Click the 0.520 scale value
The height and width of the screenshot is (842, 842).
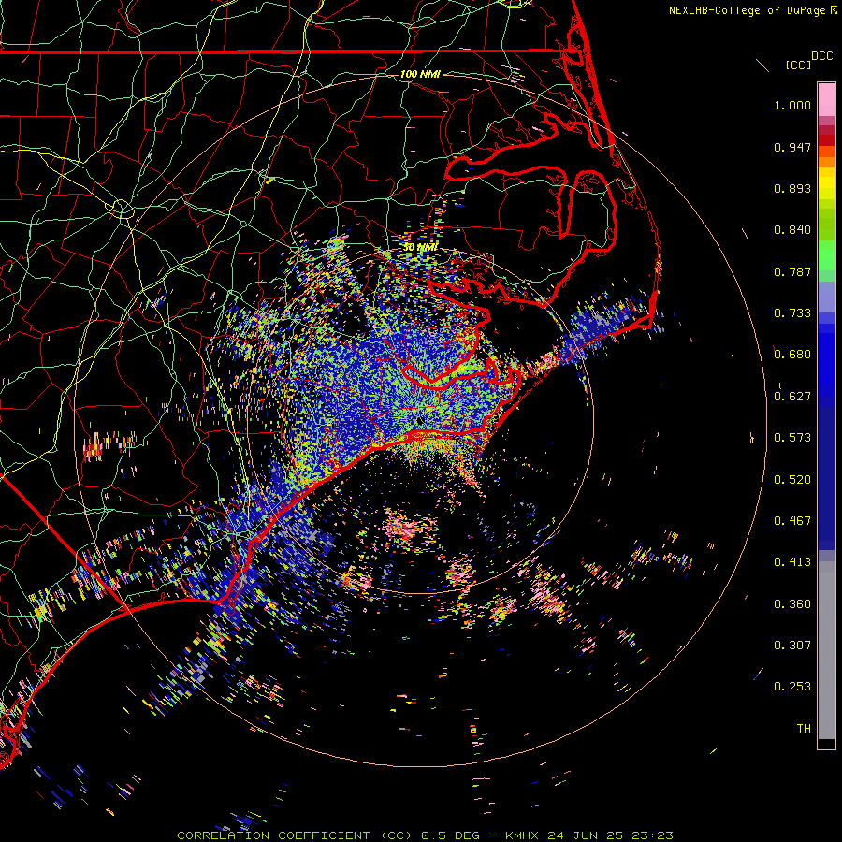pyautogui.click(x=792, y=480)
